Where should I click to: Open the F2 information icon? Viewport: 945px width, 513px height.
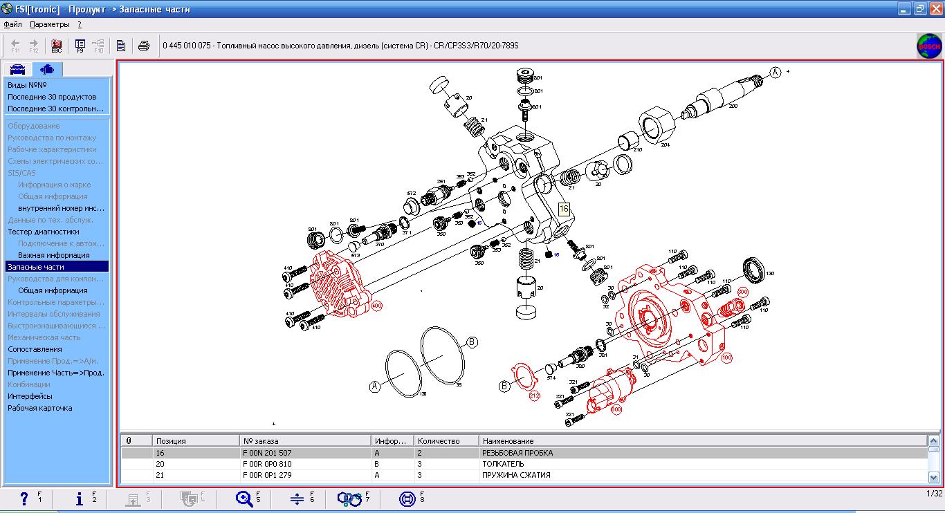[80, 498]
